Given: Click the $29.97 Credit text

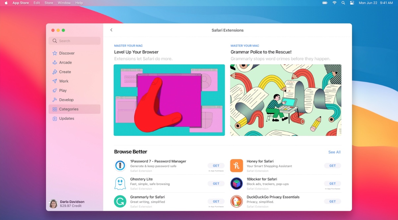Looking at the screenshot, I should [x=70, y=206].
